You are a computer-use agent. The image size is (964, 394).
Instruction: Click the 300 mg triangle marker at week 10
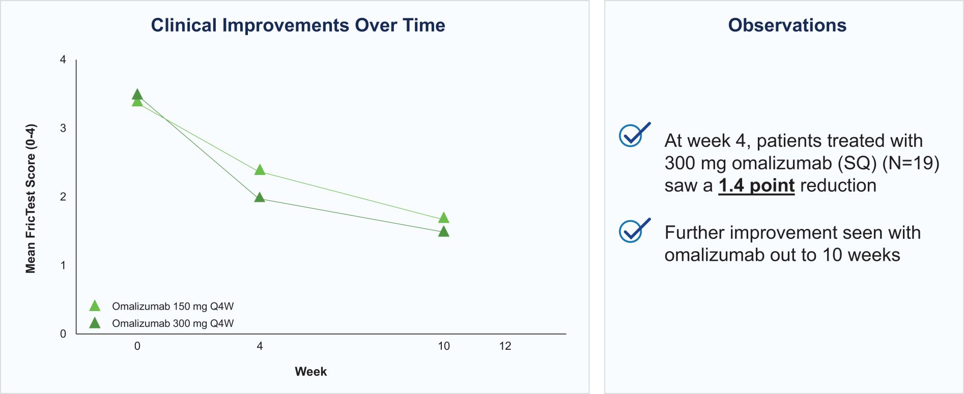click(x=444, y=232)
